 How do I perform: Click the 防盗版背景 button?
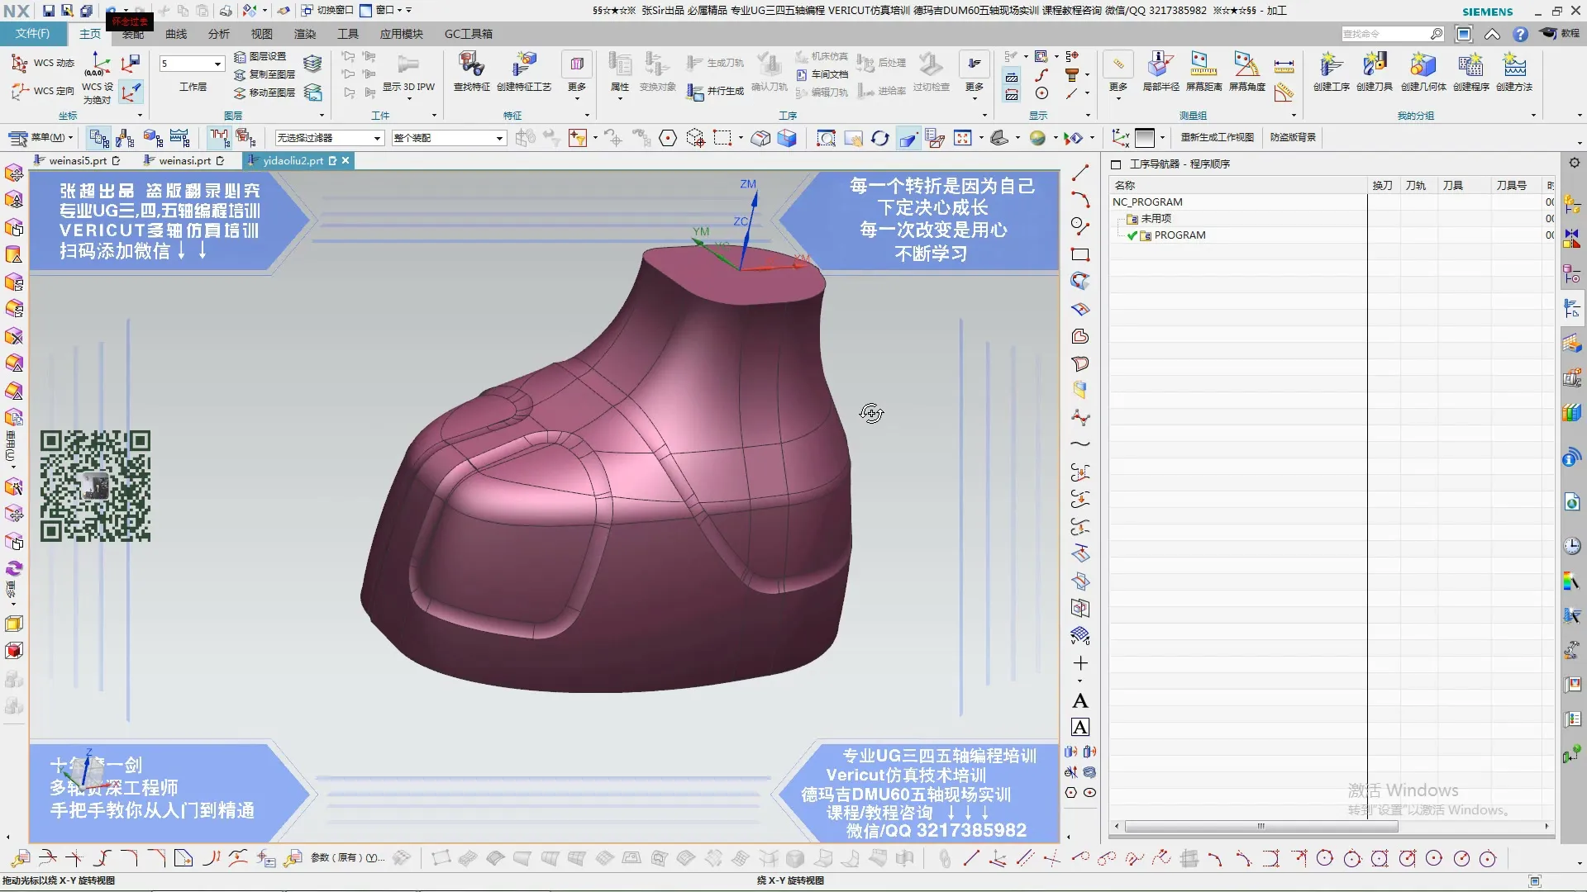coord(1293,137)
